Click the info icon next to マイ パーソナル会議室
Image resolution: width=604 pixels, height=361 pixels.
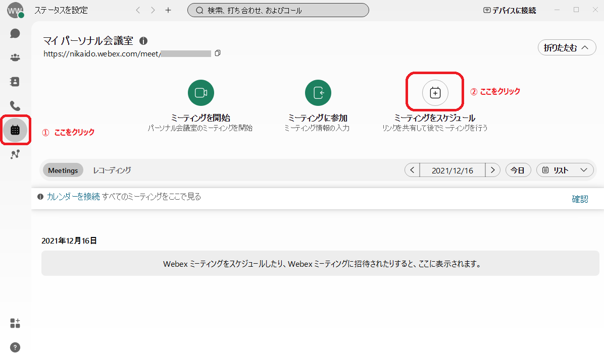[143, 41]
